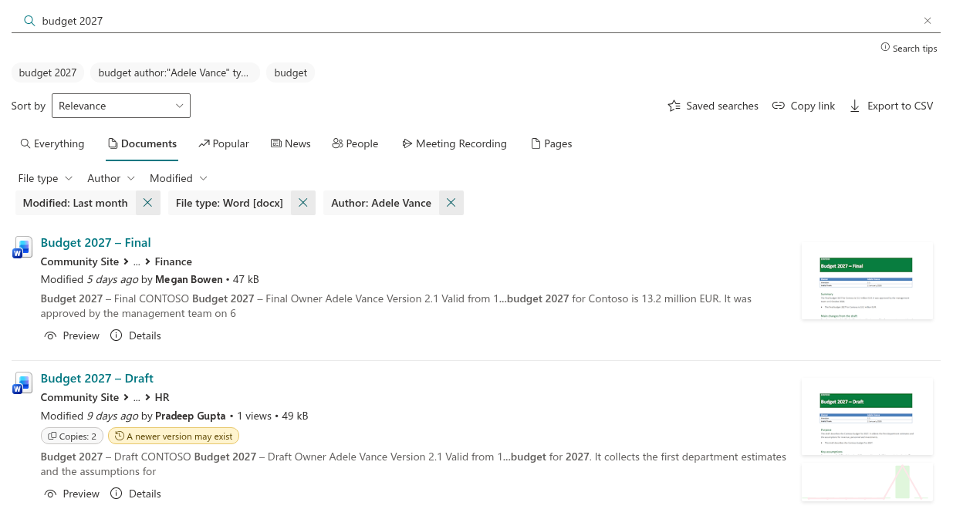This screenshot has height=509, width=953.
Task: Open the Budget 2027 – Final document
Action: click(96, 242)
